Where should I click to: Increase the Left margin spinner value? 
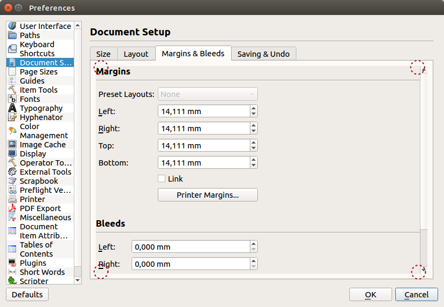pos(254,109)
